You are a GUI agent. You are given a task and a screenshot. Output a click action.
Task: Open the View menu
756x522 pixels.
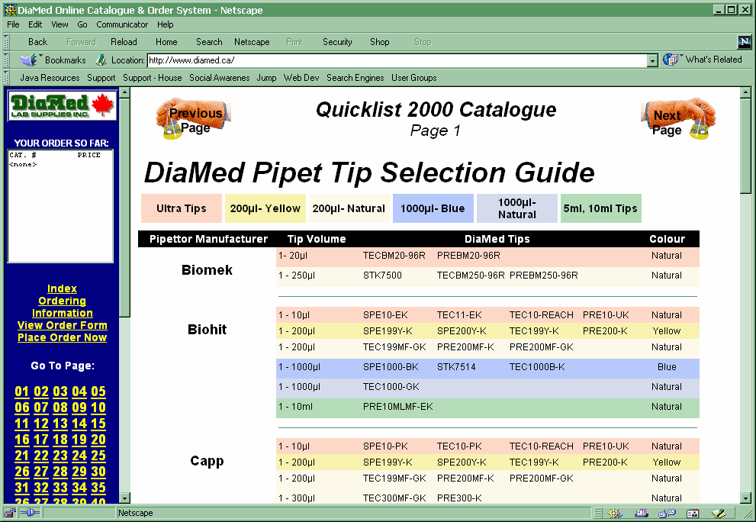[x=60, y=24]
